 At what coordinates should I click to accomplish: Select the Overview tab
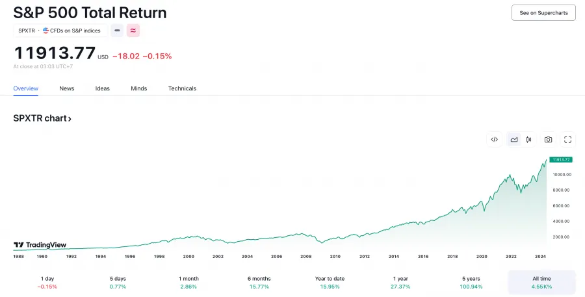[x=26, y=88]
